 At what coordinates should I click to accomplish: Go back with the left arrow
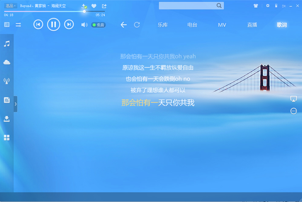124,25
